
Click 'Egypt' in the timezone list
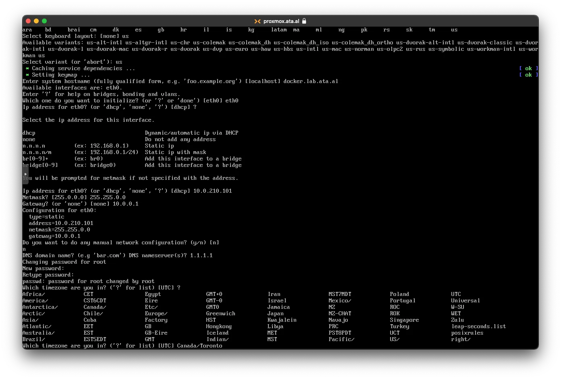153,294
